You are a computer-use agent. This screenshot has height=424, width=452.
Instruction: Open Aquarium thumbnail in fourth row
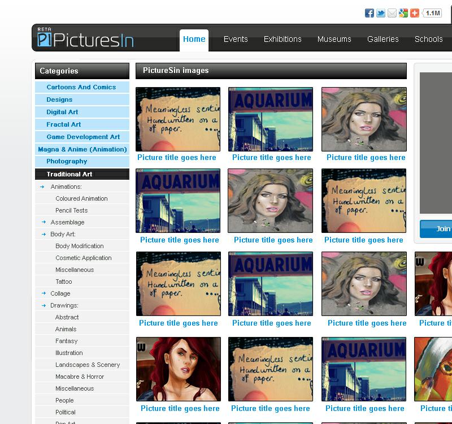364,369
